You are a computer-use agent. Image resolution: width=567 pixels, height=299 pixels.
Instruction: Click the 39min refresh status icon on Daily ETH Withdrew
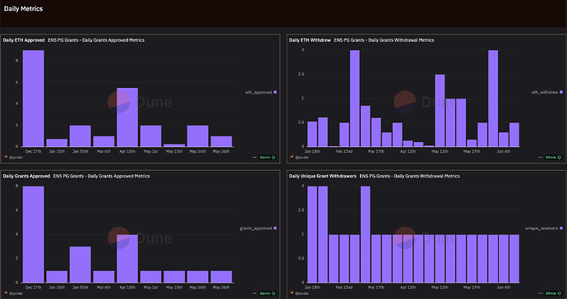pos(560,157)
